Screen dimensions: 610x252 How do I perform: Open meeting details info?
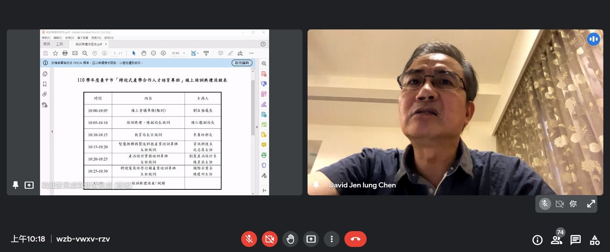(537, 240)
